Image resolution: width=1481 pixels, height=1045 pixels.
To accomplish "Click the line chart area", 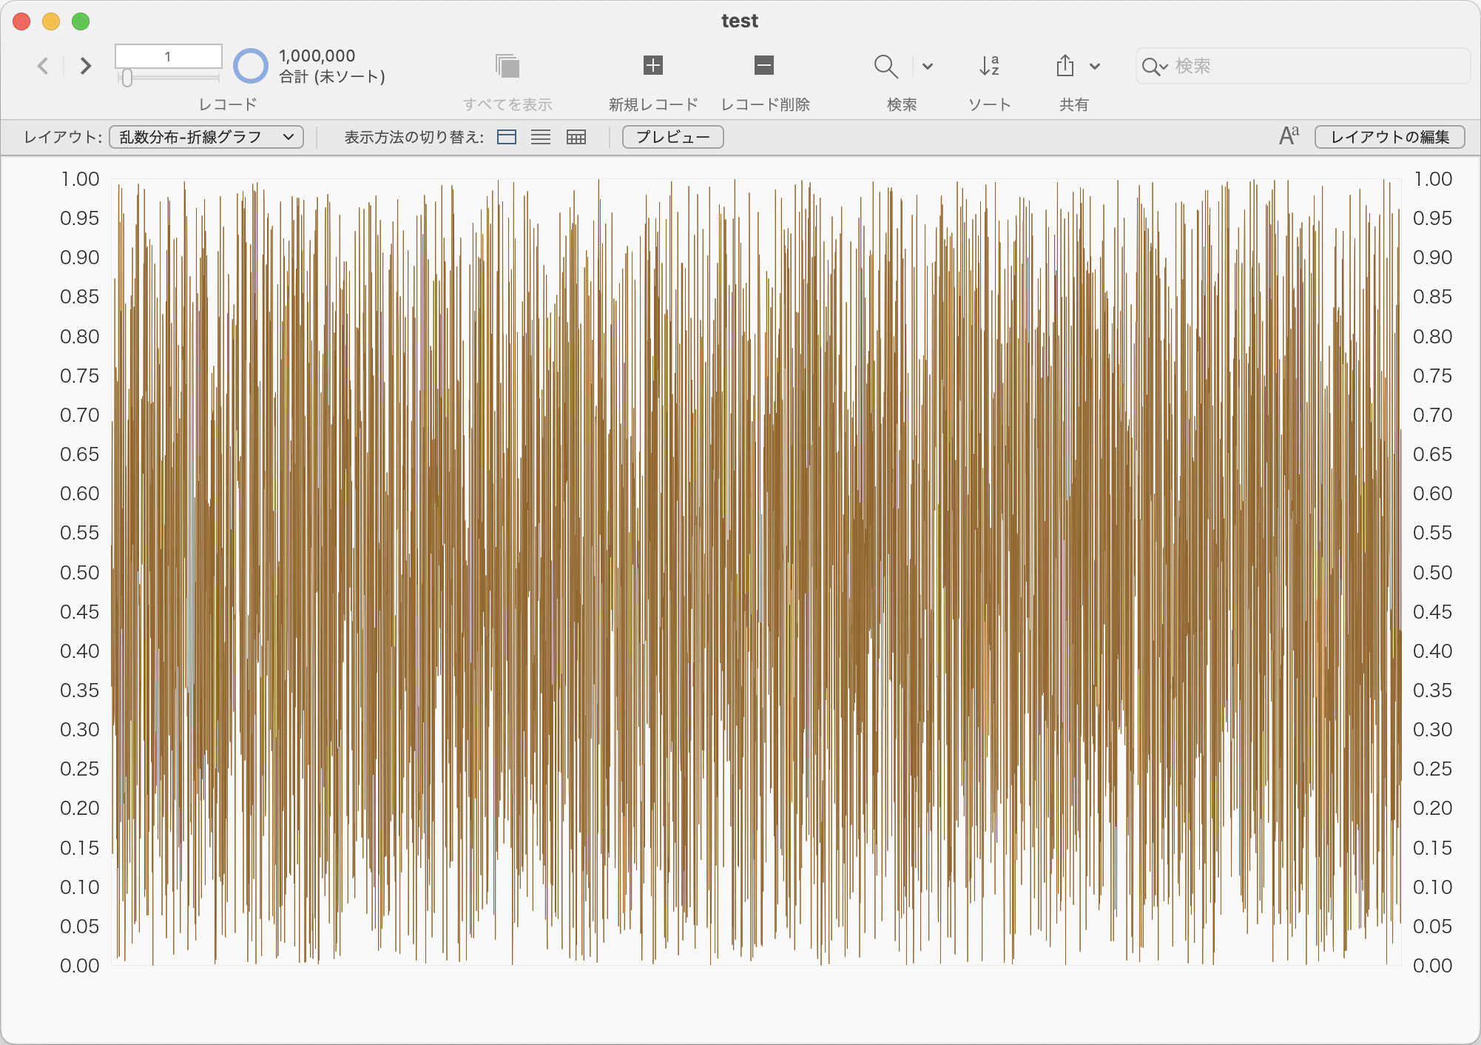I will point(756,571).
